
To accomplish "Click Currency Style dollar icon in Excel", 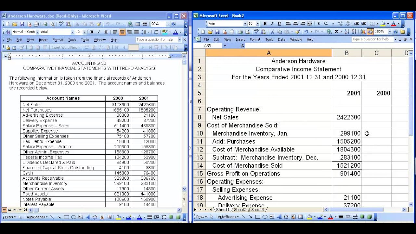I will pos(318,24).
